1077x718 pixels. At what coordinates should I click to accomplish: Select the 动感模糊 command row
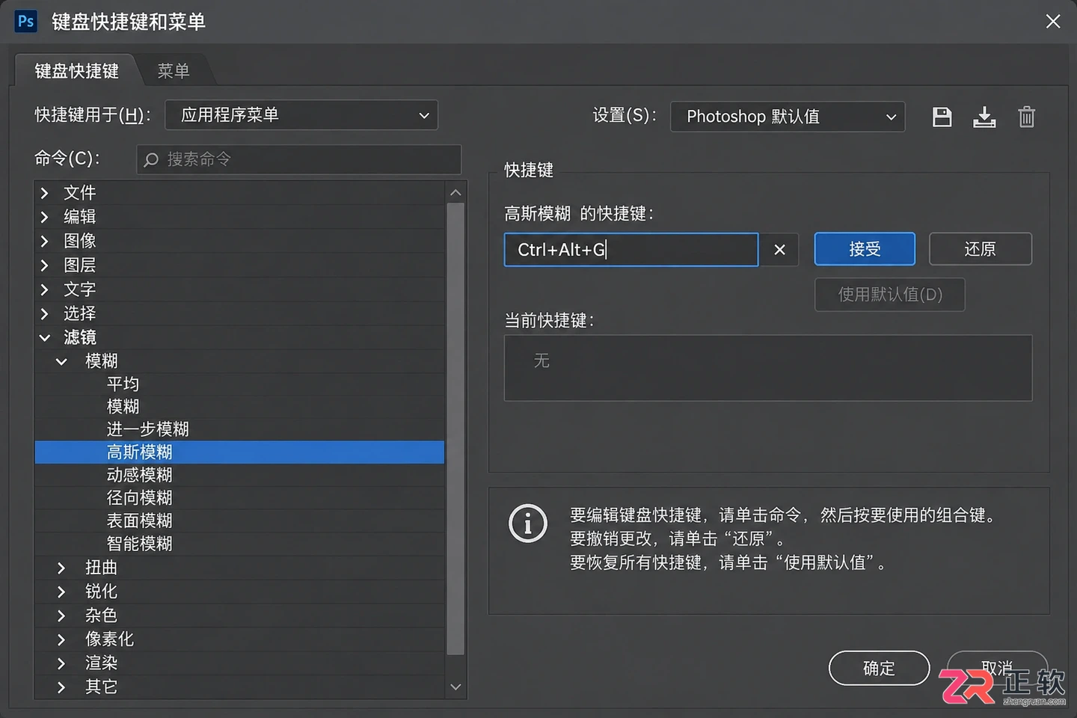(239, 475)
